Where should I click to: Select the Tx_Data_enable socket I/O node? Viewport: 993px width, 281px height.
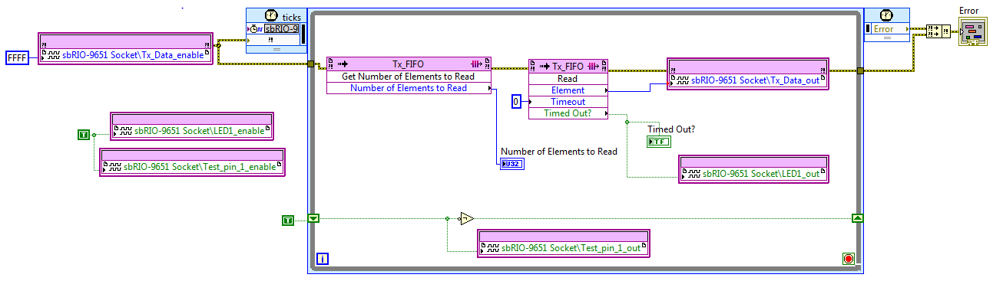click(125, 49)
